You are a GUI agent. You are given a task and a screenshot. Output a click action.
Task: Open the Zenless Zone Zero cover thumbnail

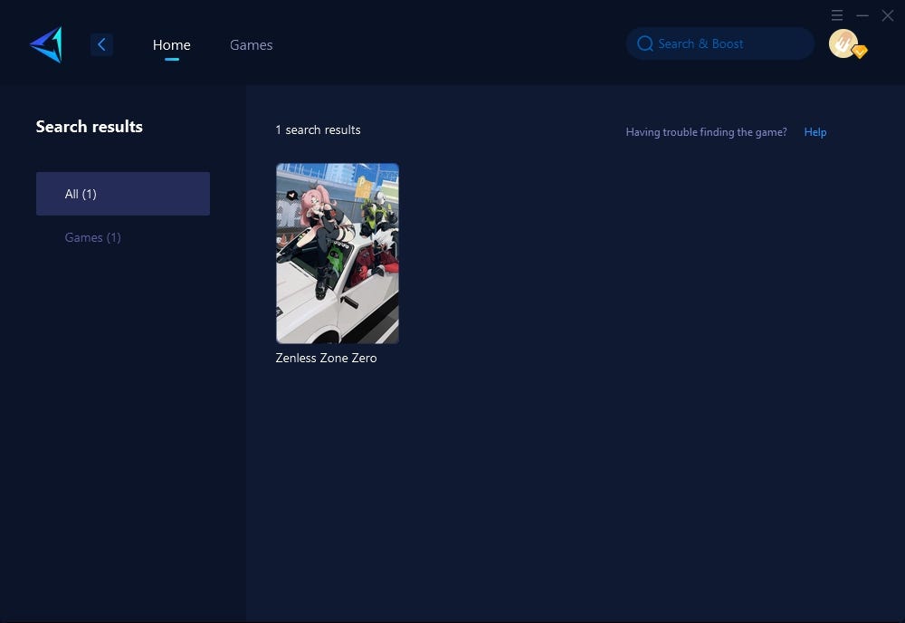pyautogui.click(x=337, y=254)
